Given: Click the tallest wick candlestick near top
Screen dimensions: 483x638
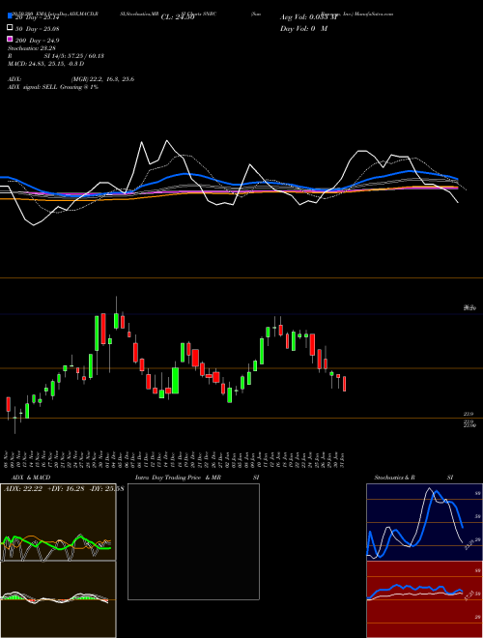Looking at the screenshot, I should pos(116,312).
